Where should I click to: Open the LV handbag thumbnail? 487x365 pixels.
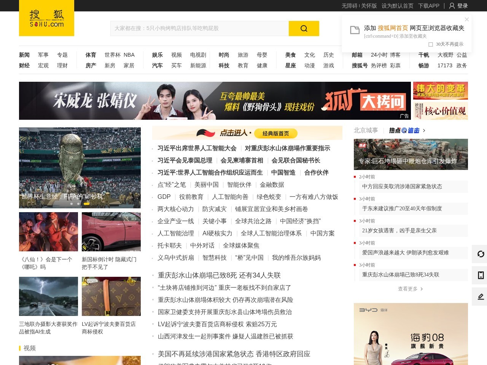pos(111,296)
